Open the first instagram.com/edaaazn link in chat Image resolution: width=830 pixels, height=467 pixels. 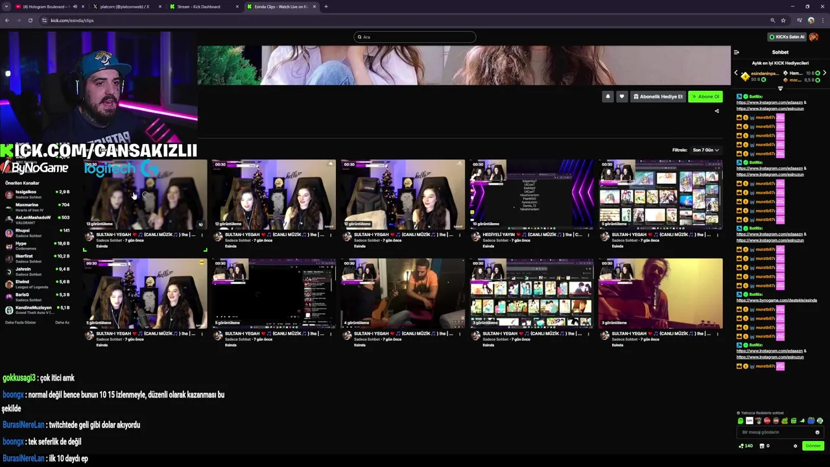pos(770,102)
